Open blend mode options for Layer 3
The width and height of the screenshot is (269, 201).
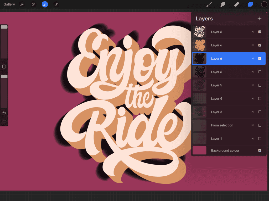pyautogui.click(x=252, y=112)
